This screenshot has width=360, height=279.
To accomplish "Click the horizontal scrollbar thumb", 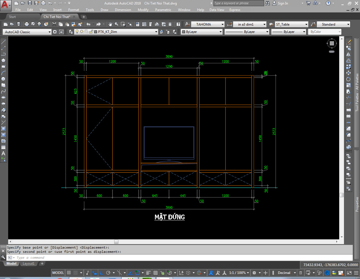I will point(116,242).
